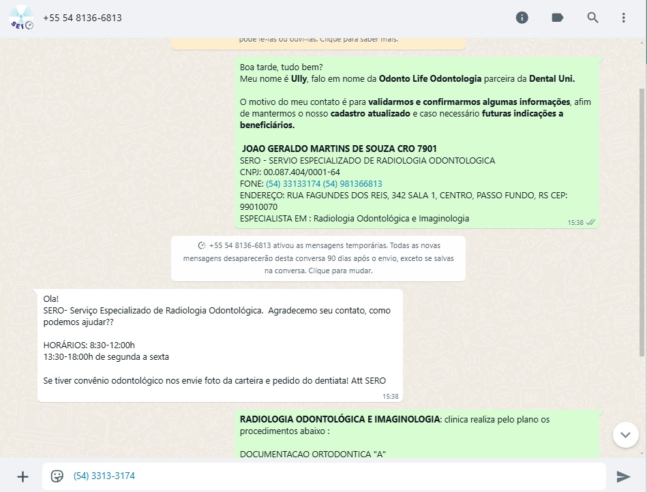Open the encryption notice banner at top
This screenshot has height=492, width=647.
tap(318, 43)
